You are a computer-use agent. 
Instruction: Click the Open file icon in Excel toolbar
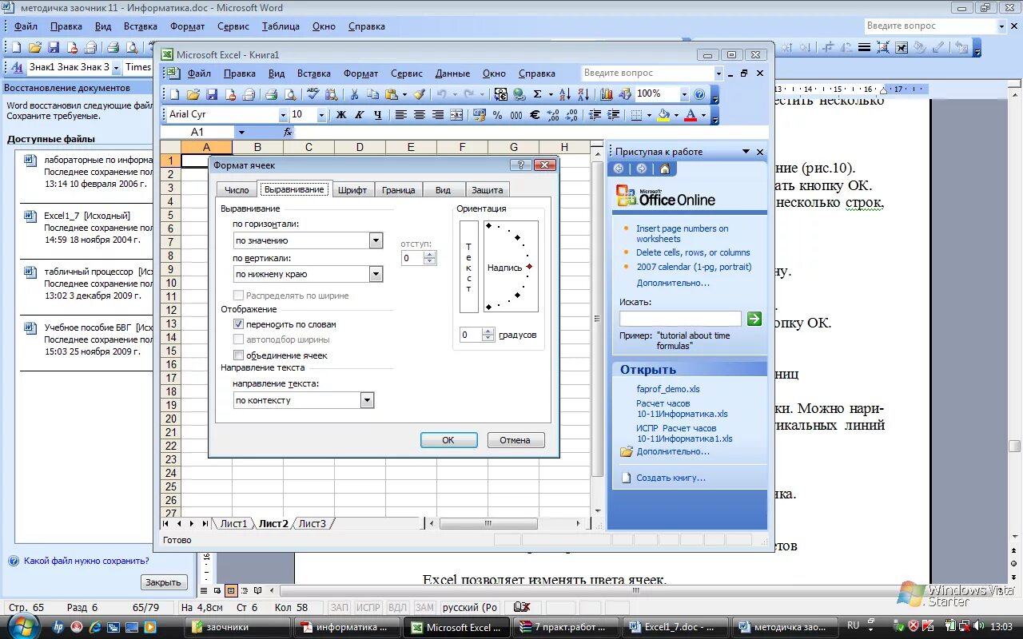point(193,94)
